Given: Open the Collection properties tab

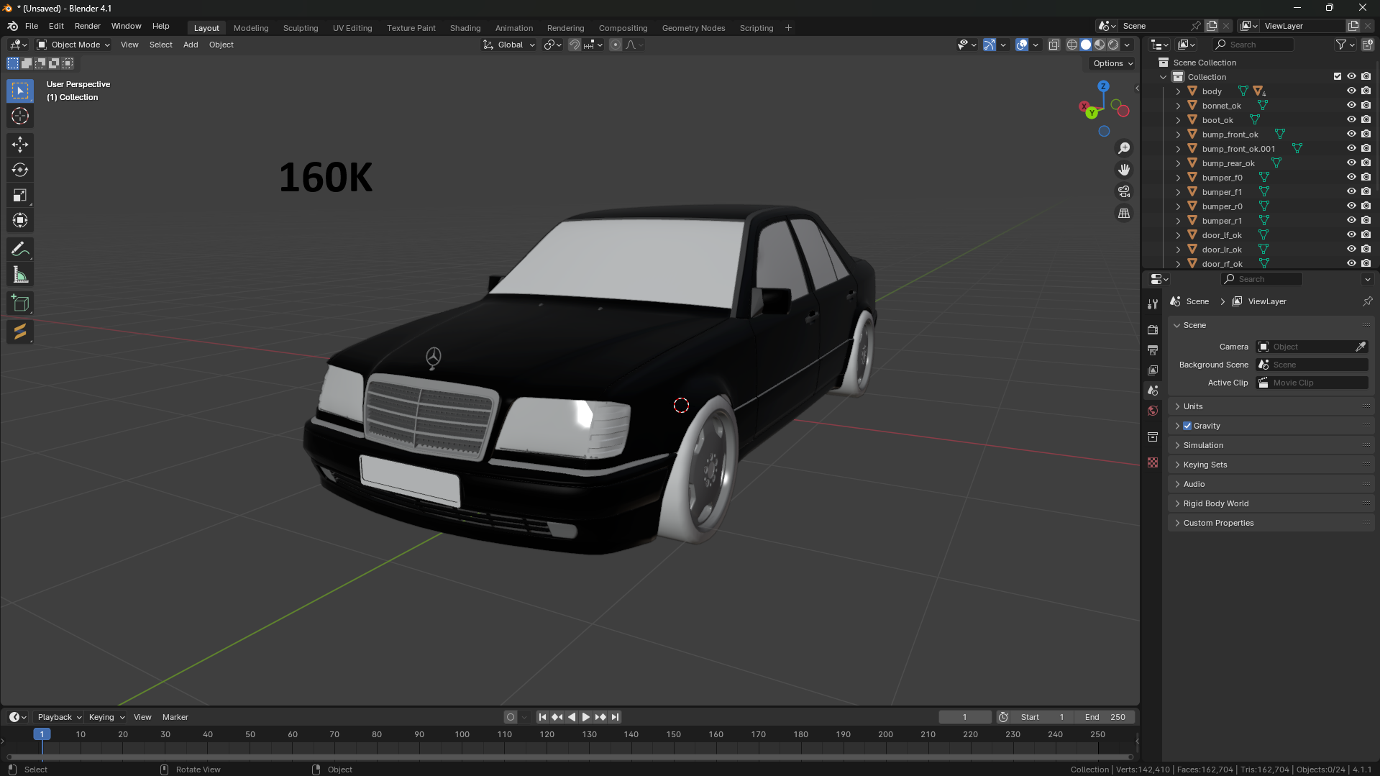Looking at the screenshot, I should (x=1153, y=437).
